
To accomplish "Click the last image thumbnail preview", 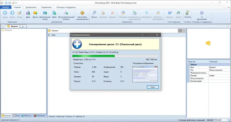I will 145,74.
